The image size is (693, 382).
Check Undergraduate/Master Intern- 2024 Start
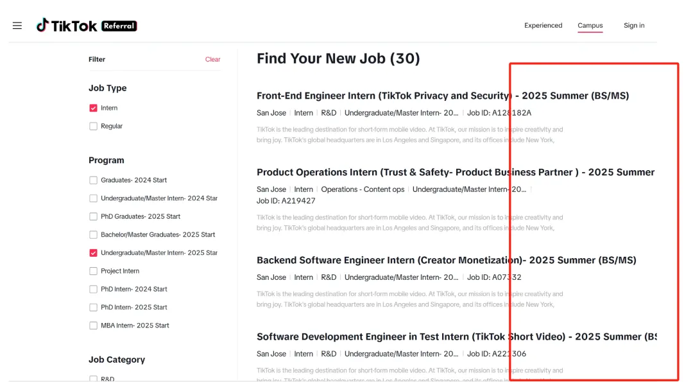tap(93, 198)
